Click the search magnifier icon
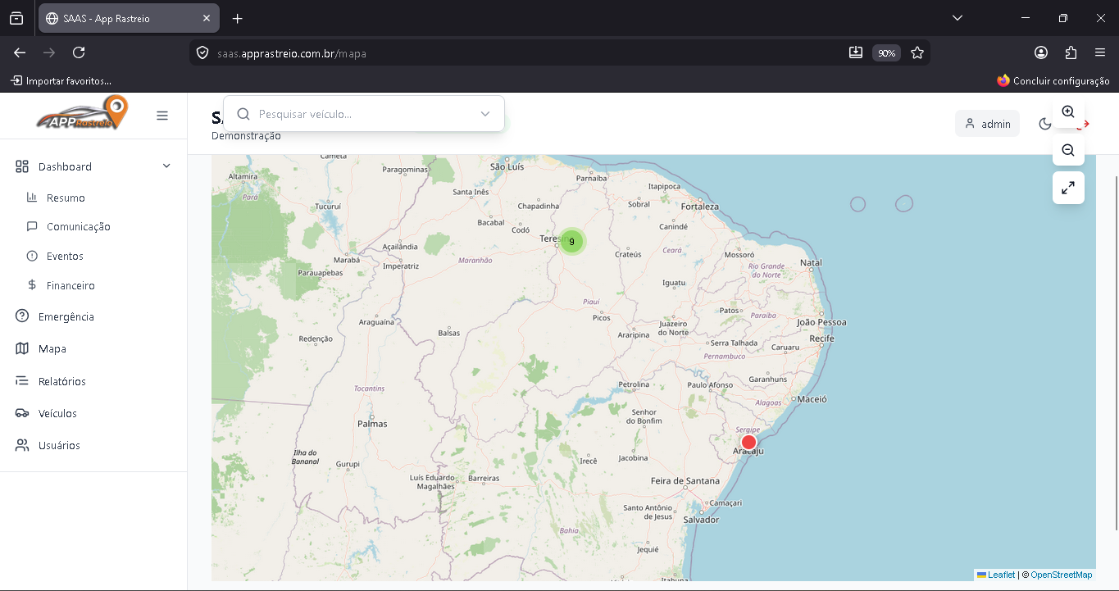The height and width of the screenshot is (591, 1119). [243, 114]
